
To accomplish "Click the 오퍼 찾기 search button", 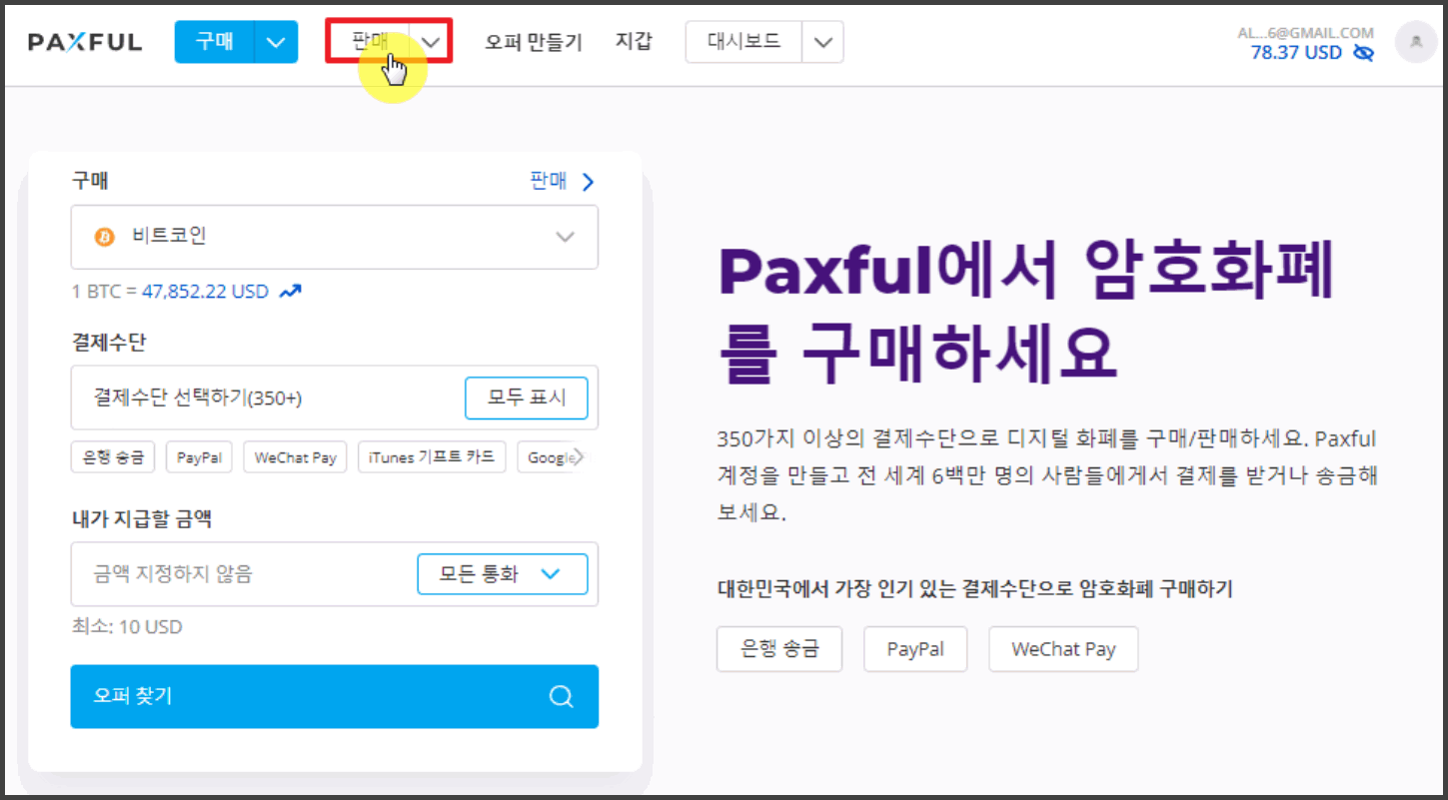I will tap(334, 696).
